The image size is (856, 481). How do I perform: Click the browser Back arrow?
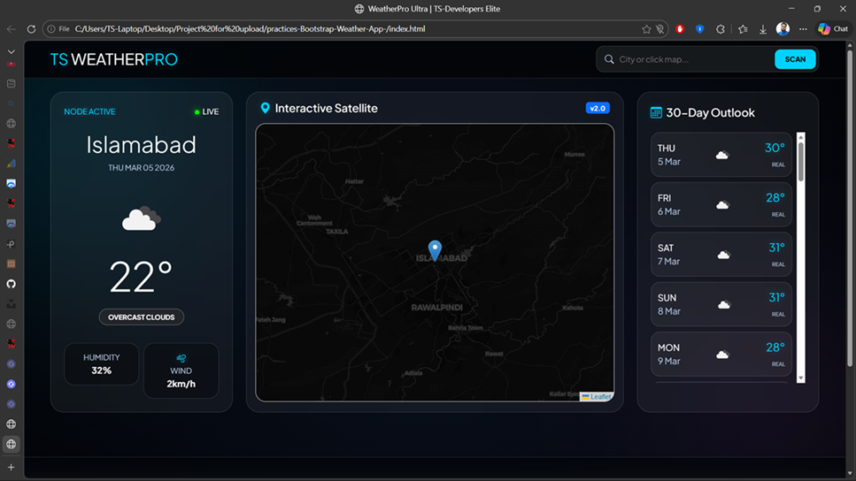pos(11,29)
